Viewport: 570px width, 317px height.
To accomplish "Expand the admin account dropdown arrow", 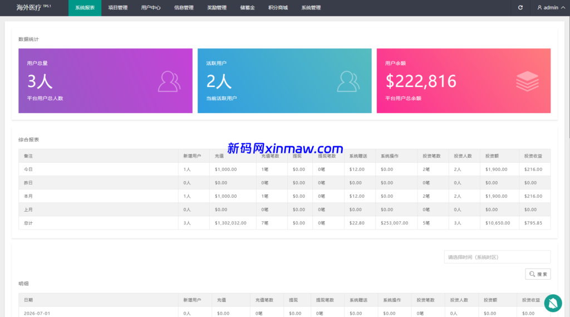I will [563, 8].
